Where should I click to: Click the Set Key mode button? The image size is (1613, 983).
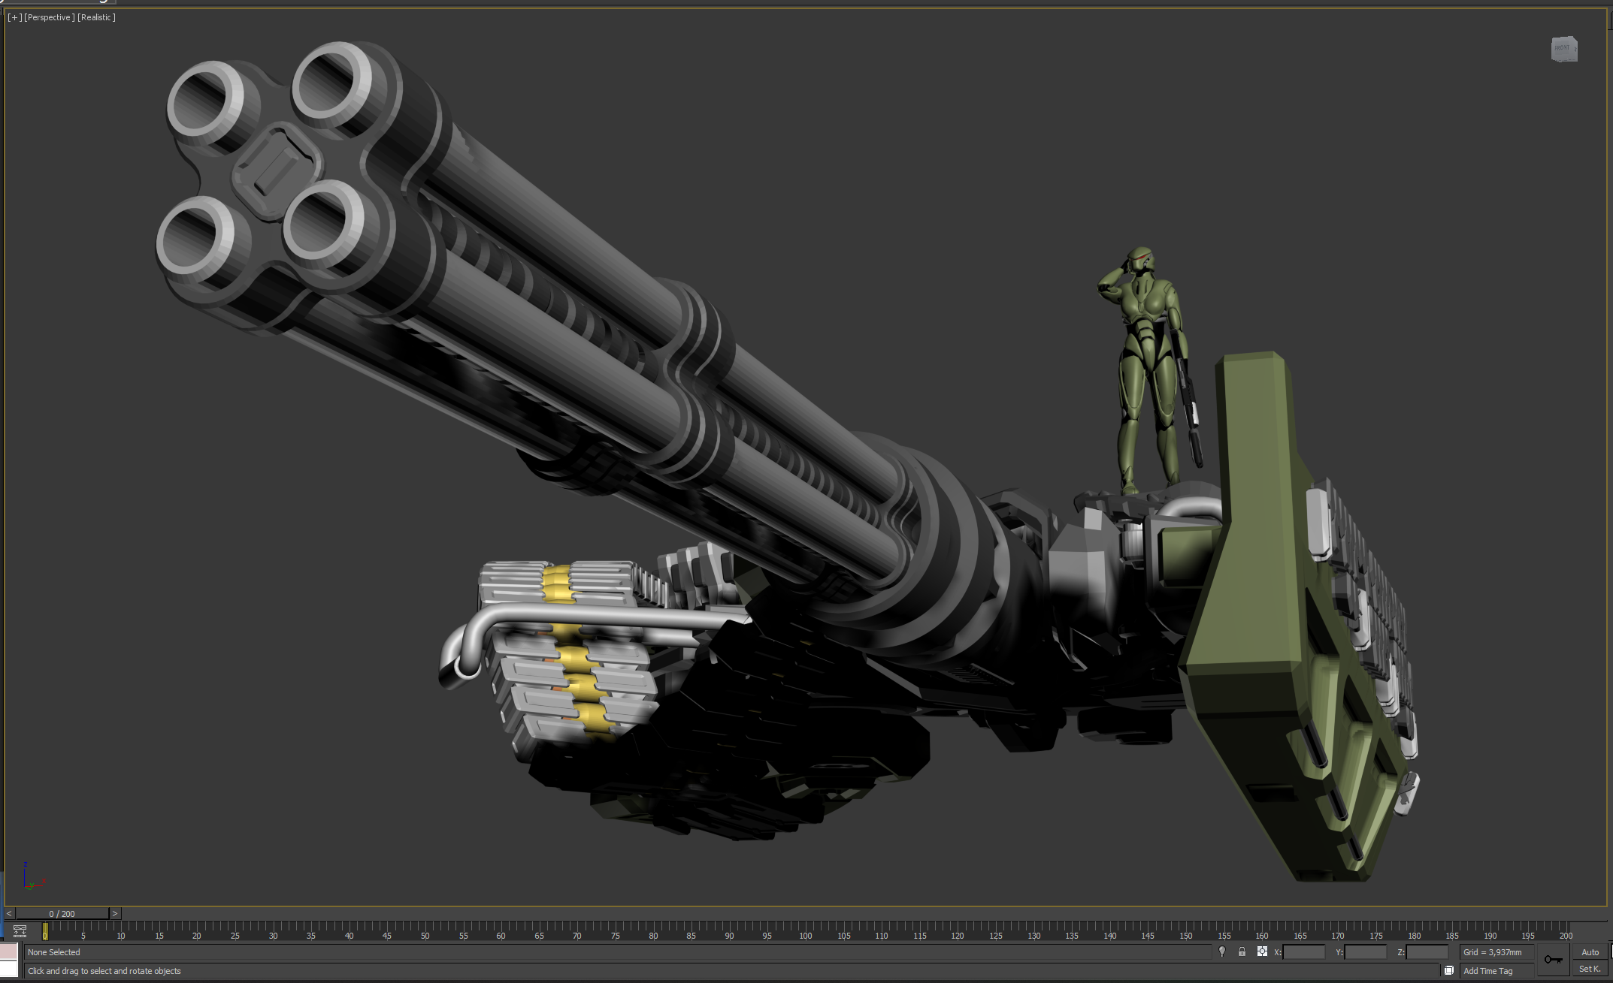pyautogui.click(x=1590, y=969)
